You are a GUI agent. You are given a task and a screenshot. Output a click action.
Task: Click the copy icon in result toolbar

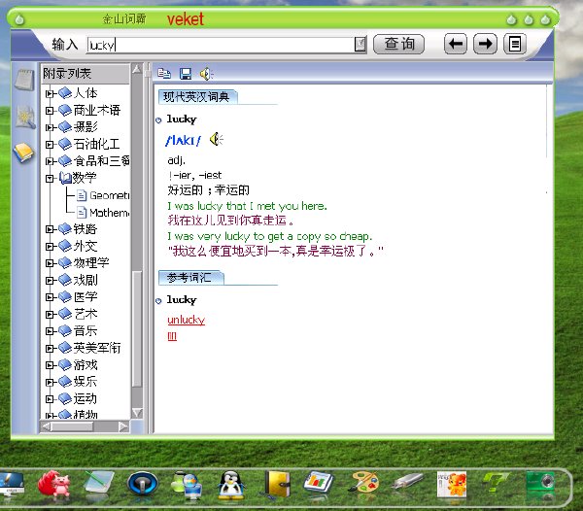[x=164, y=74]
